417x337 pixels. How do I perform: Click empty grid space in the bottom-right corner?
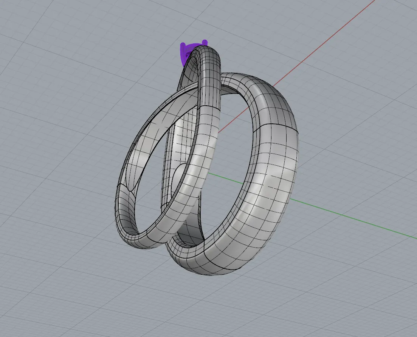[x=378, y=309]
